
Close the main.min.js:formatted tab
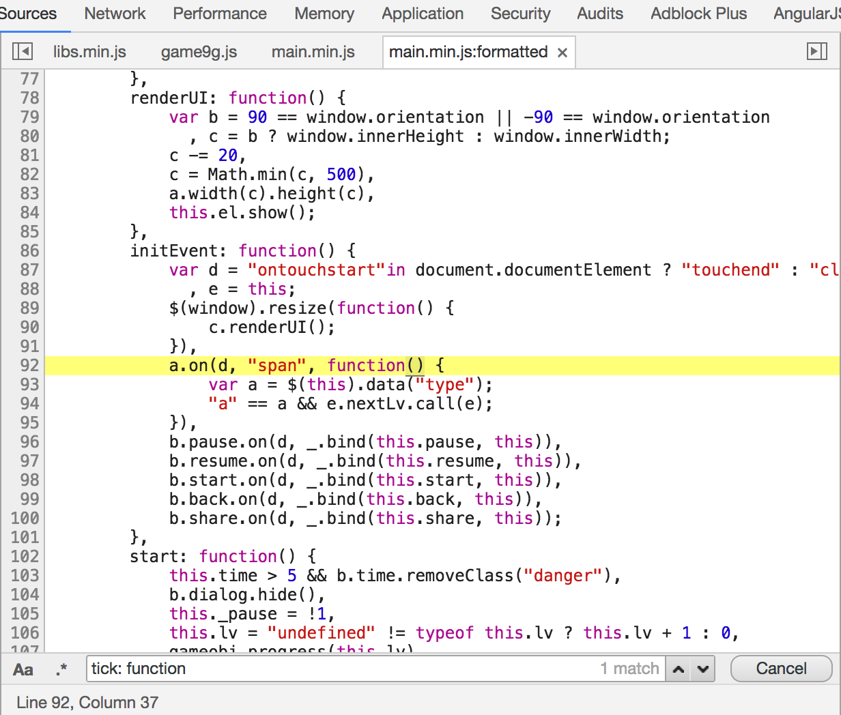[x=562, y=53]
